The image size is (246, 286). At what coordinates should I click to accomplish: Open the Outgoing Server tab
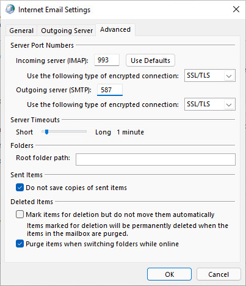67,31
